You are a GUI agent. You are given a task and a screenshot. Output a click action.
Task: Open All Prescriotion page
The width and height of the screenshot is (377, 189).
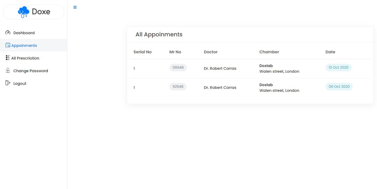(25, 58)
